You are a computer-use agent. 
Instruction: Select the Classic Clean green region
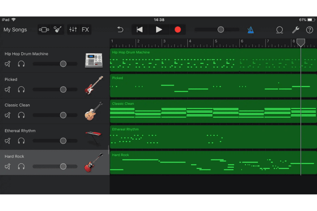213,111
